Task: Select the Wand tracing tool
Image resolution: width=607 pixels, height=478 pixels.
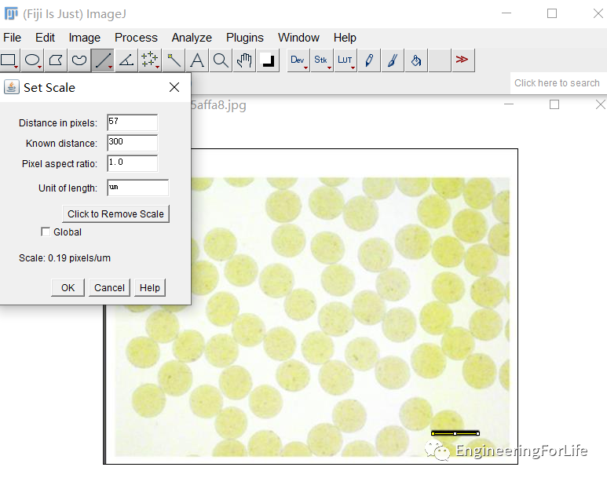Action: pos(174,60)
